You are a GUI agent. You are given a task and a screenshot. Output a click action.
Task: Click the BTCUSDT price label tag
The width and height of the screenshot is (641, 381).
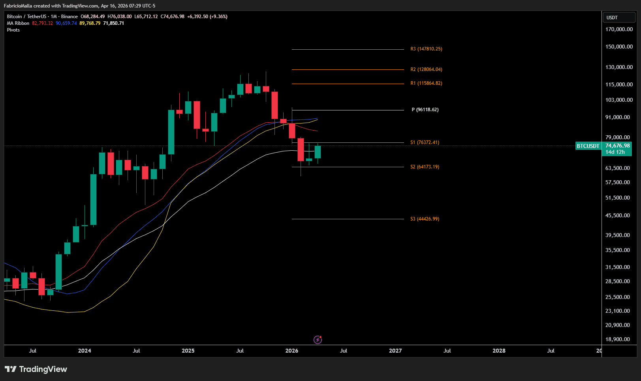click(588, 146)
